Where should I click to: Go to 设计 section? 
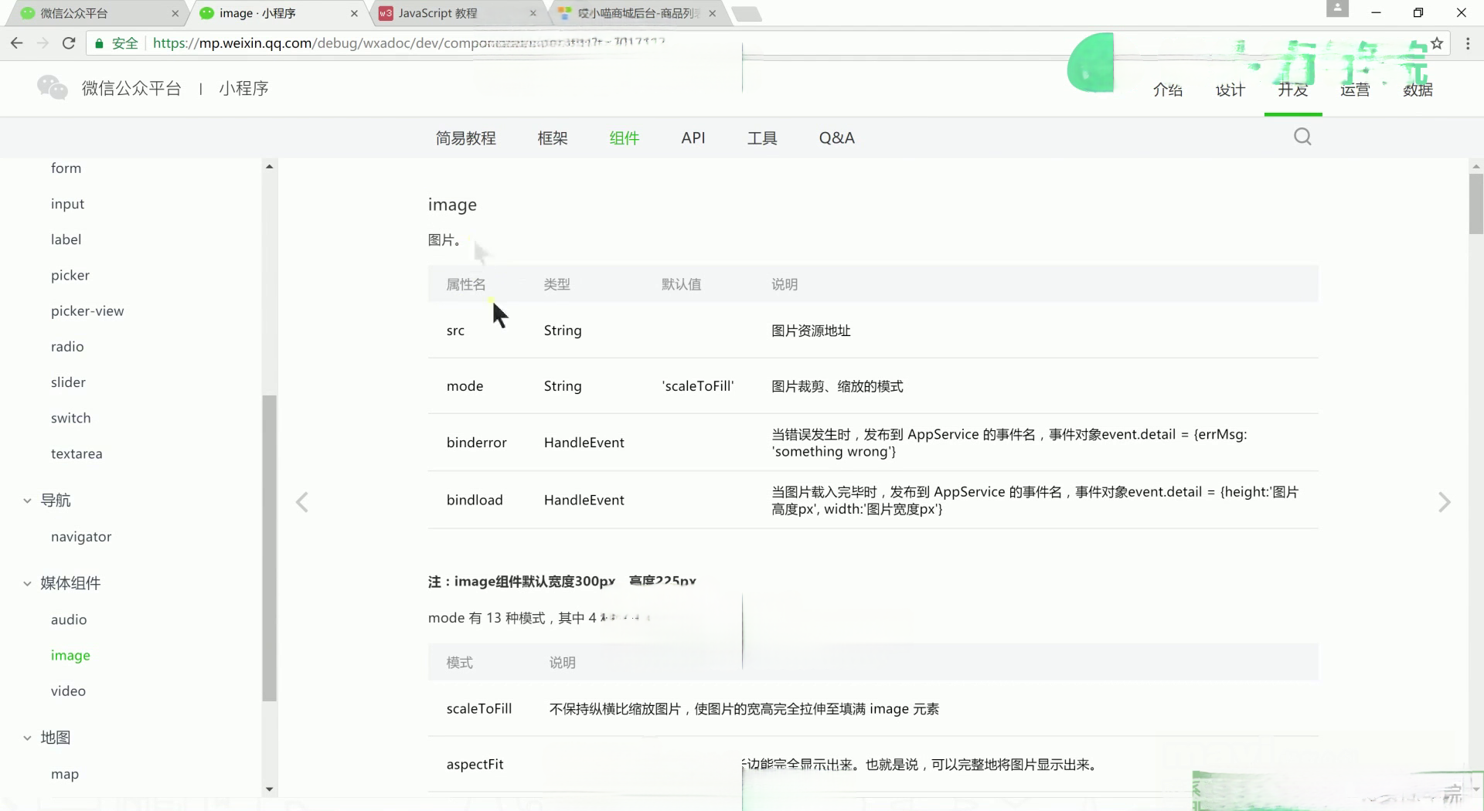click(x=1230, y=90)
